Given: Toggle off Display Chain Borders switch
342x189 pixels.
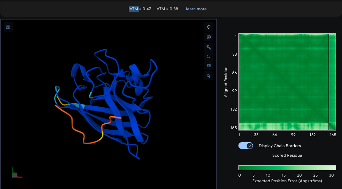Looking at the screenshot, I should pos(246,145).
